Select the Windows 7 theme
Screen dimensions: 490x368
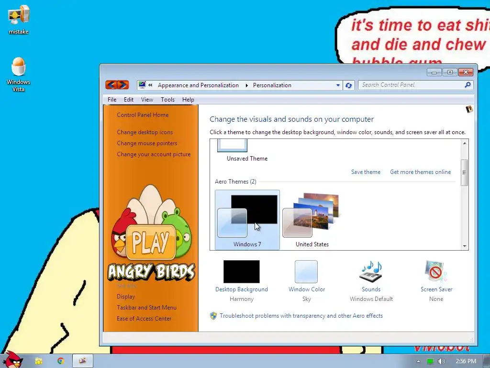(247, 219)
